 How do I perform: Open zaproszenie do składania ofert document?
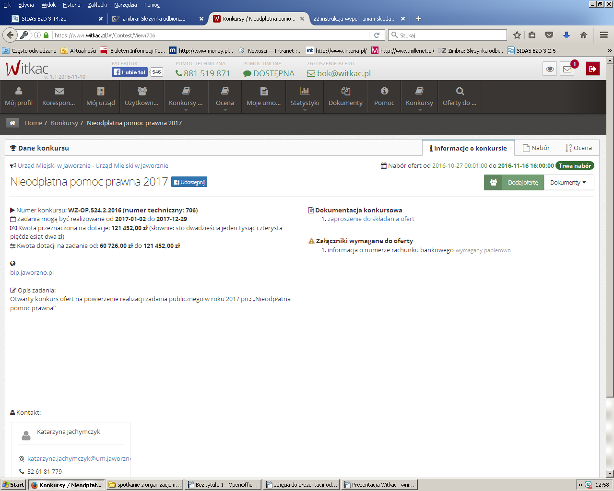[x=371, y=219]
